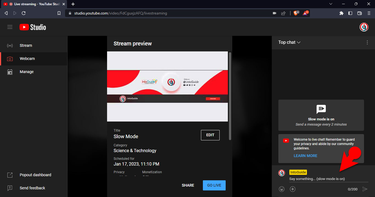Click the Brave Shields icon
Screen dimensions: 375x197
(x=296, y=13)
